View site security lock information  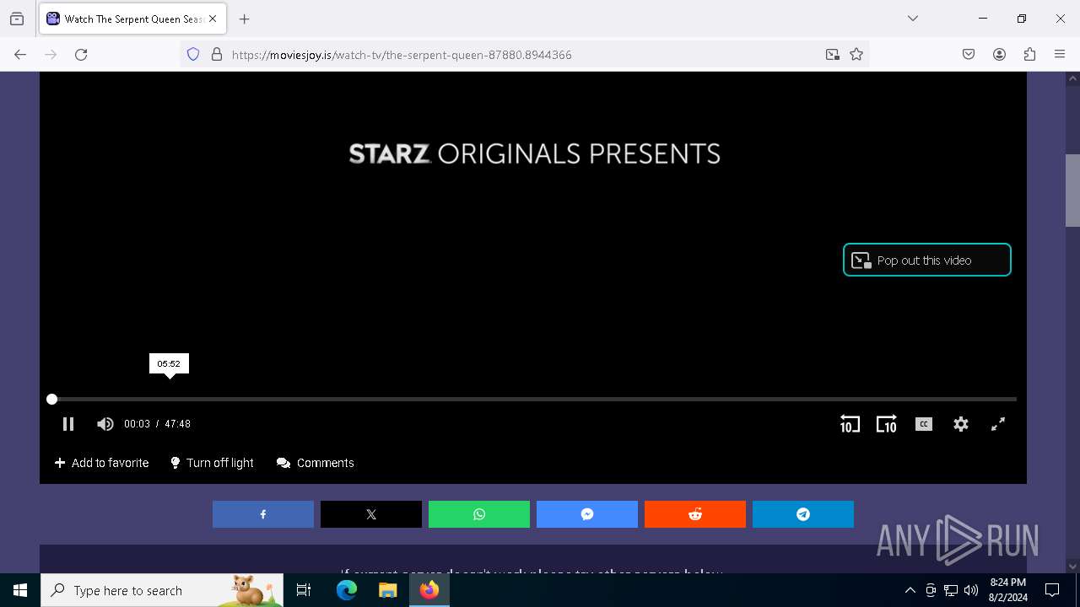217,54
